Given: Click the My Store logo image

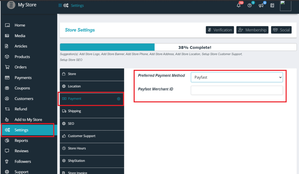Looking at the screenshot, I should click(x=11, y=5).
